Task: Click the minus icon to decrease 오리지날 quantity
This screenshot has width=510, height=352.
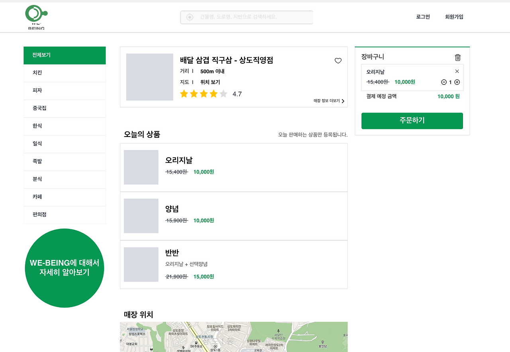Action: 443,82
